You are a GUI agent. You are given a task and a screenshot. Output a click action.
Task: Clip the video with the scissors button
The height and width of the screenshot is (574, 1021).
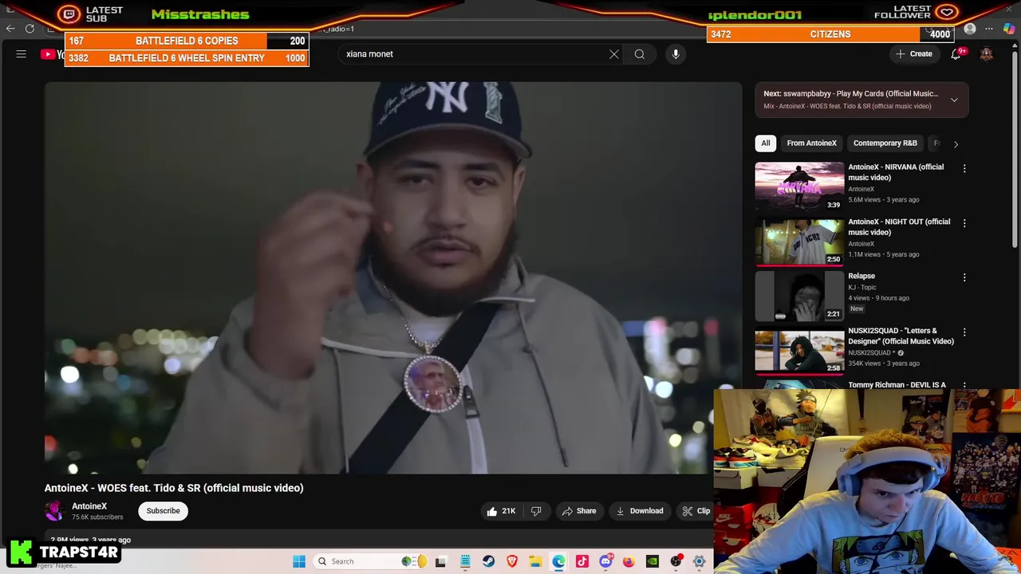tap(696, 511)
